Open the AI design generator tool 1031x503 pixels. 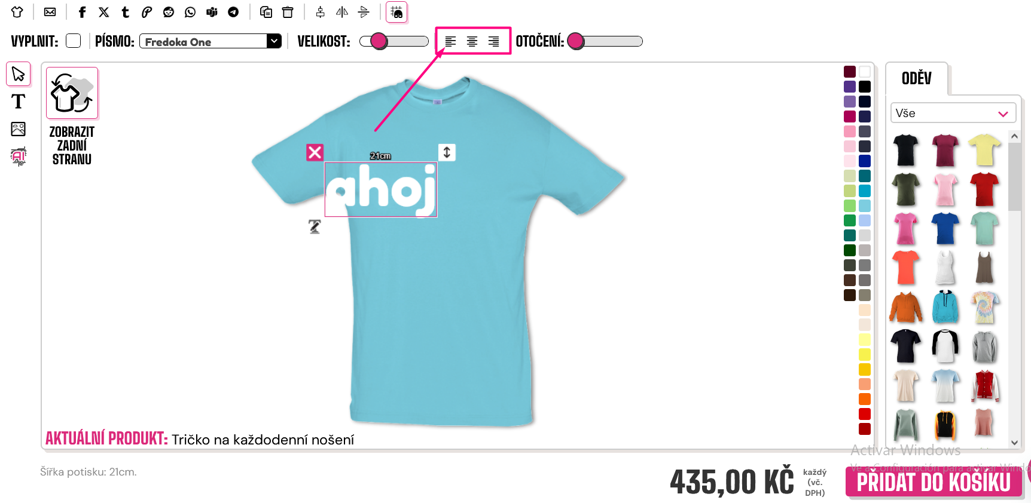click(x=19, y=157)
